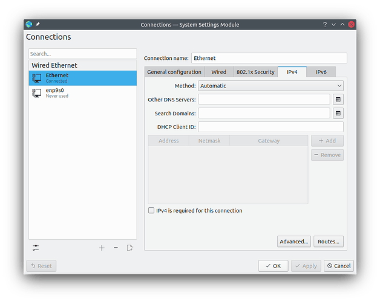Open Search Domains editor icon button
The width and height of the screenshot is (380, 302).
pyautogui.click(x=338, y=113)
